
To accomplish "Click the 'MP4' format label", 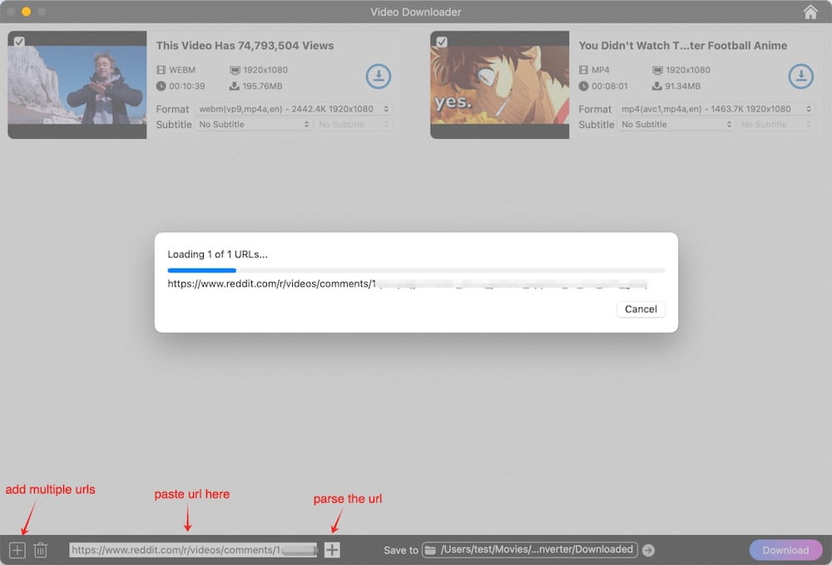I will point(600,70).
